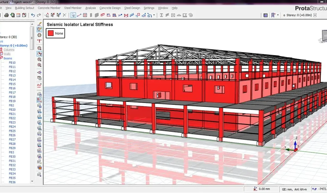Click the spreadsheet table icon in toolbar
This screenshot has height=193, width=327.
(x=18, y=15)
